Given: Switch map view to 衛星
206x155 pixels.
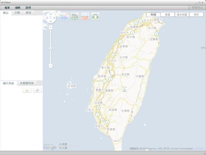Looking at the screenshot, I should (168, 14).
